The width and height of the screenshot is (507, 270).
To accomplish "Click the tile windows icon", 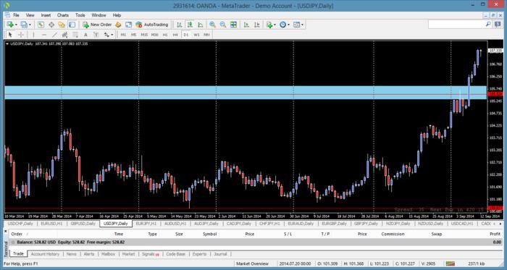I will click(233, 25).
